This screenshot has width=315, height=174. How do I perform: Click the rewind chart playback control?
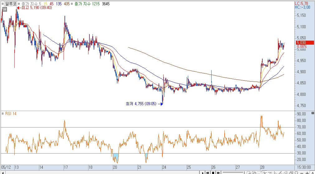coord(208,173)
